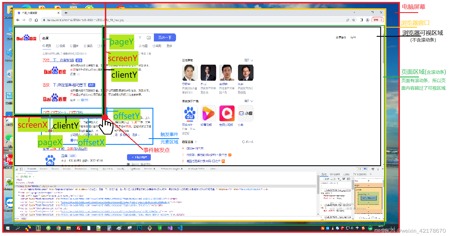The width and height of the screenshot is (450, 236).
Task: Bookmark this page with the star icon
Action: (353, 20)
